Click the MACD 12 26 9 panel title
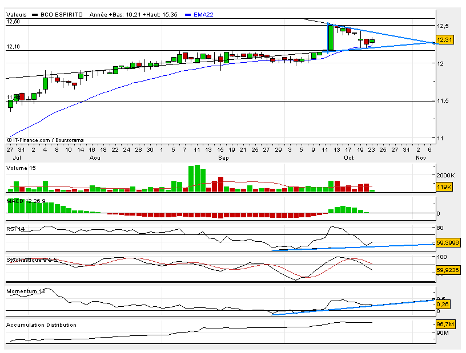Viewport: 466px width, 353px height. (x=26, y=201)
